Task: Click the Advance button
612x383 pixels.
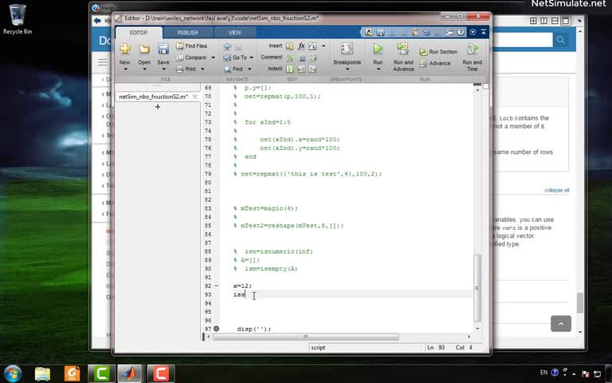Action: [x=435, y=63]
